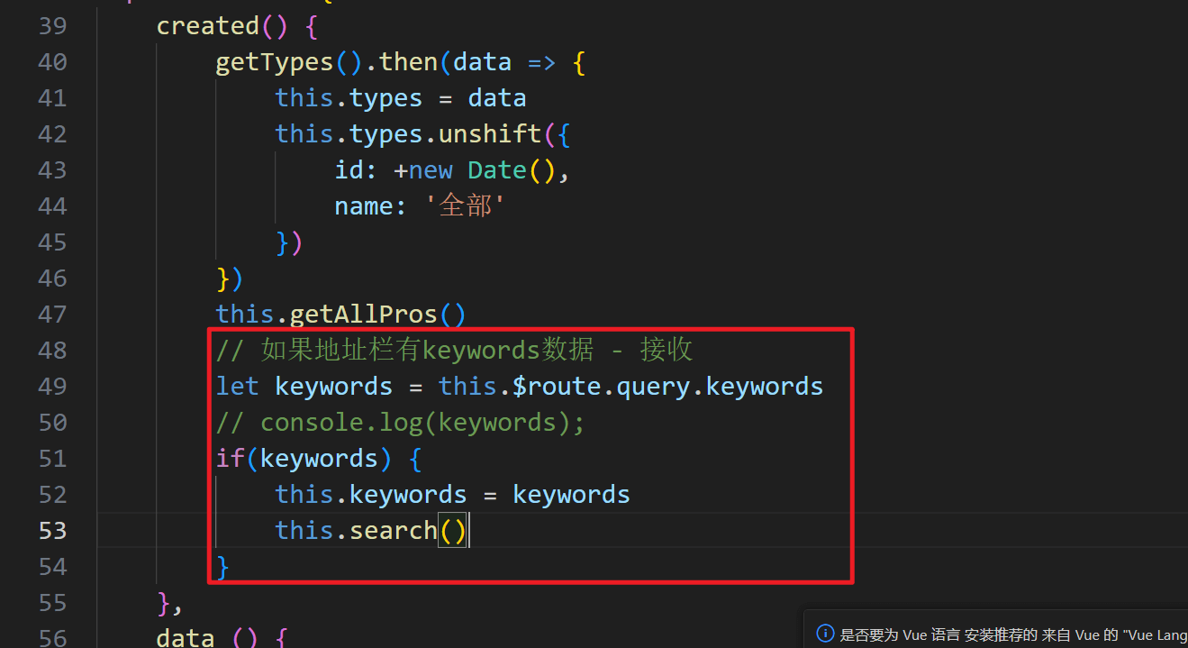Click line number 44 in the gutter
Image resolution: width=1188 pixels, height=648 pixels.
52,206
